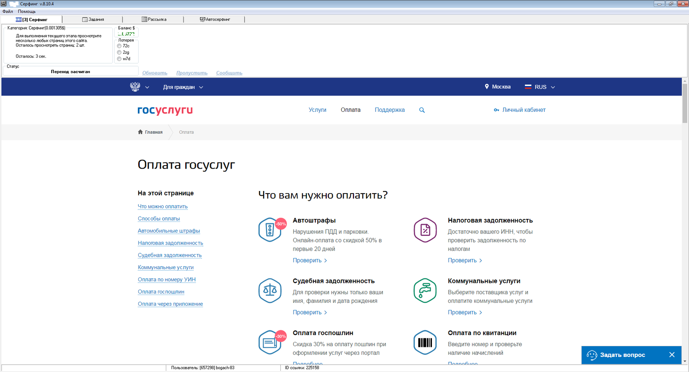Click the Сообщить link
This screenshot has height=372, width=689.
point(229,73)
